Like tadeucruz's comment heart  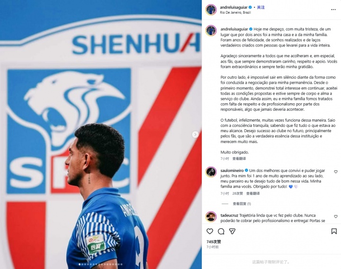(336, 216)
